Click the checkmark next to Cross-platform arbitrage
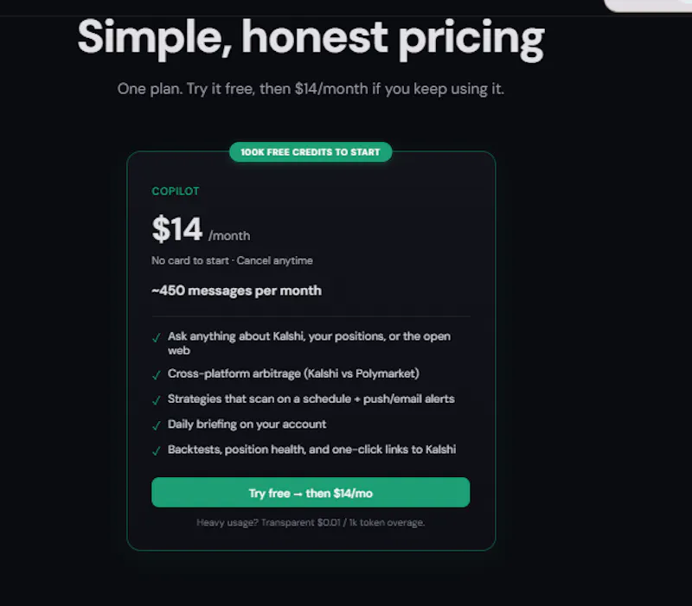The image size is (692, 606). click(x=156, y=375)
